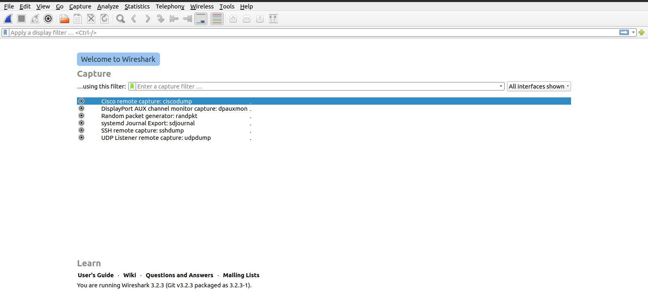The width and height of the screenshot is (648, 295).
Task: Click the go to specified packet icon
Action: coord(160,19)
